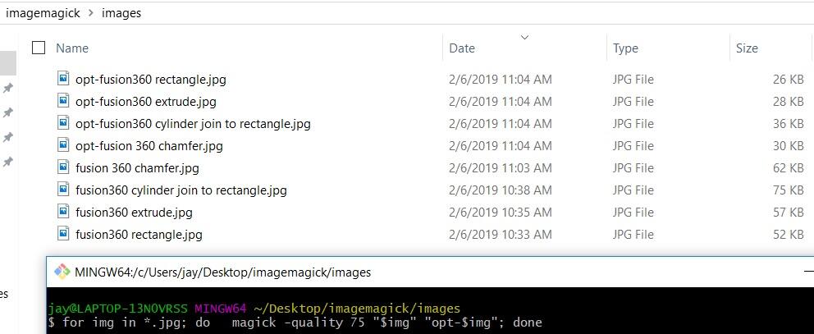Click icon for opt-fusion360 cylinder join to rectangle.jpg
Viewport: 814px width, 334px height.
[64, 123]
